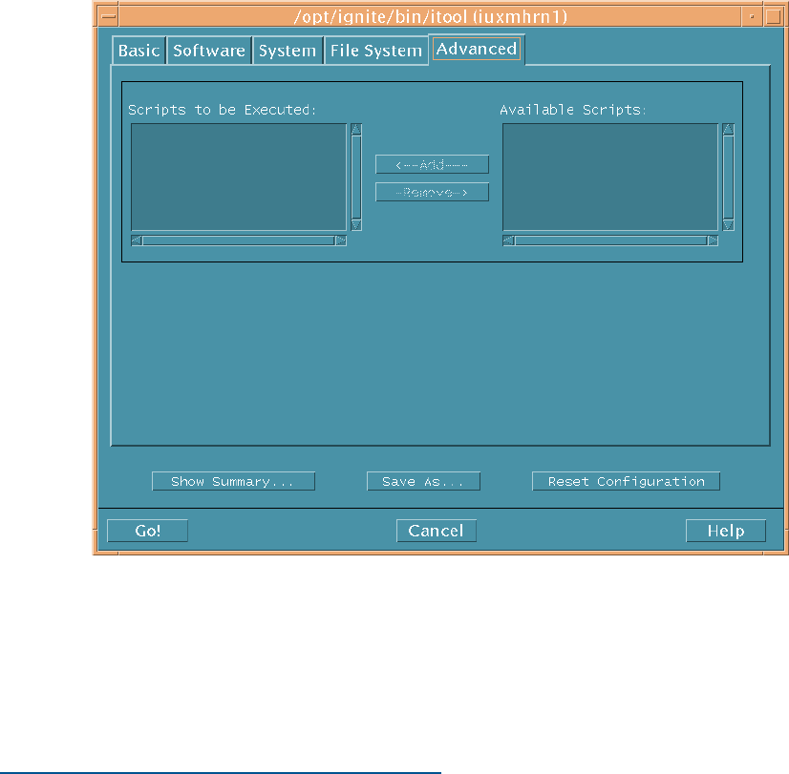This screenshot has height=774, width=789.
Task: Click the Scripts to be Executed list box
Action: (x=239, y=177)
